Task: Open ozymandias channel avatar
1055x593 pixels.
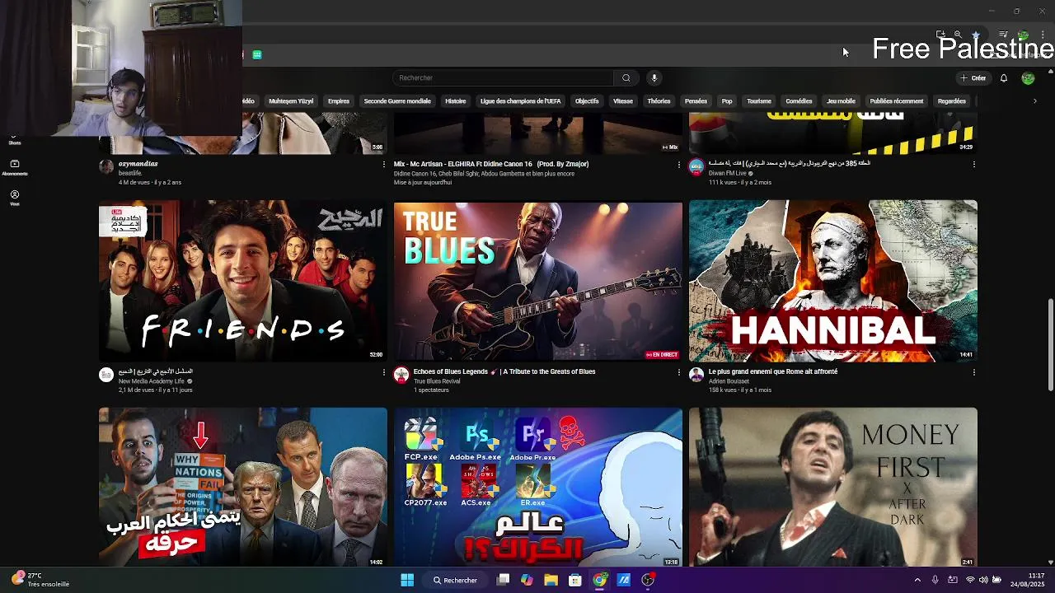Action: coord(106,166)
